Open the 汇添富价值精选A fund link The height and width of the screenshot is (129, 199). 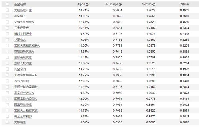point(25,75)
